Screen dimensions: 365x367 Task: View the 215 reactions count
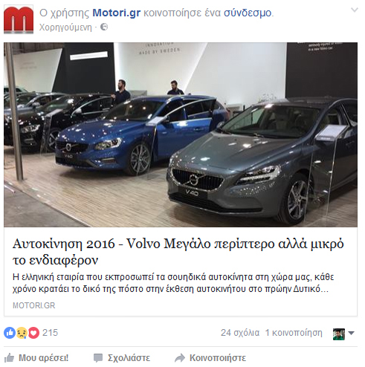click(x=50, y=333)
